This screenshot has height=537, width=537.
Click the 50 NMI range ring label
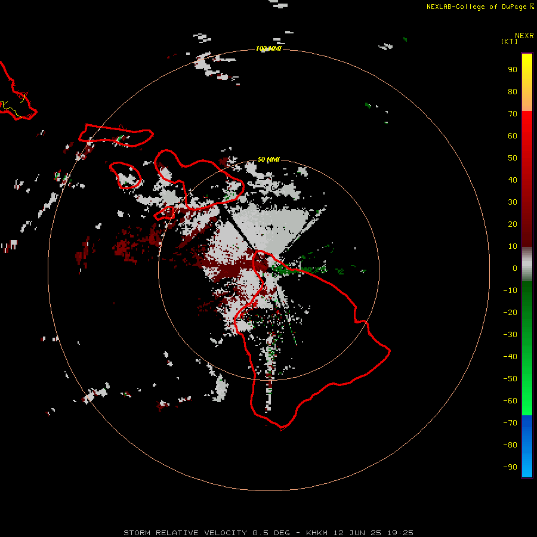point(268,159)
